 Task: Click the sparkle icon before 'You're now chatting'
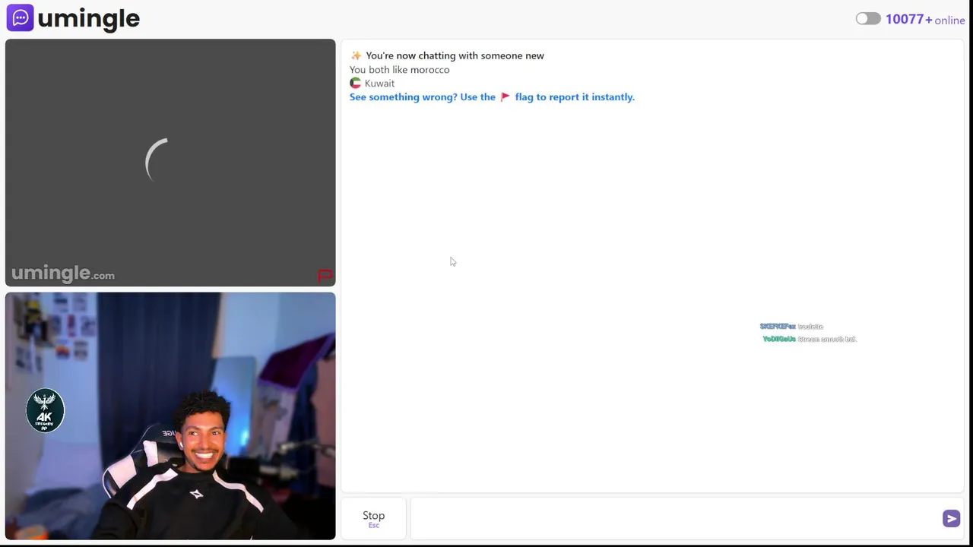356,55
